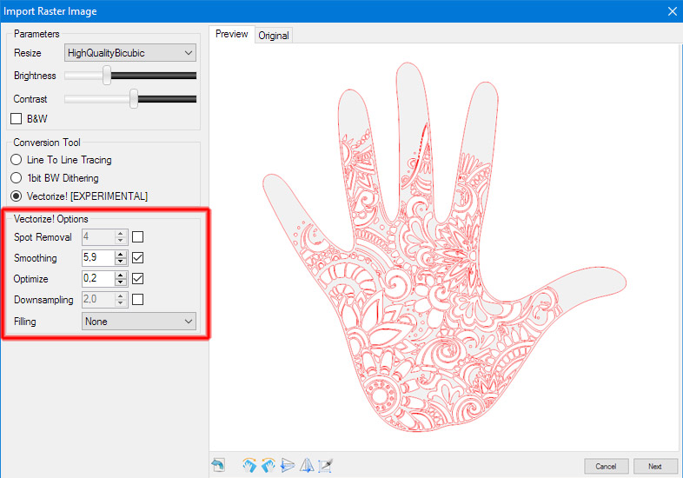Image resolution: width=683 pixels, height=478 pixels.
Task: Rotate the image counter-clockwise
Action: [x=269, y=465]
